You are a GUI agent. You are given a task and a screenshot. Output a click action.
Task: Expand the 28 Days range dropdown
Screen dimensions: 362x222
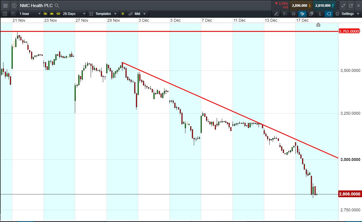tap(74, 14)
